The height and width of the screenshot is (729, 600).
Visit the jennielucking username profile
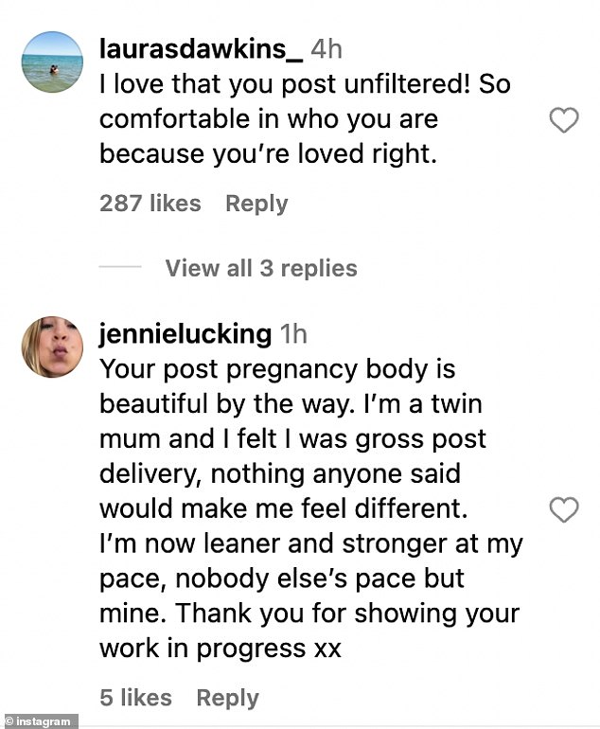click(185, 334)
